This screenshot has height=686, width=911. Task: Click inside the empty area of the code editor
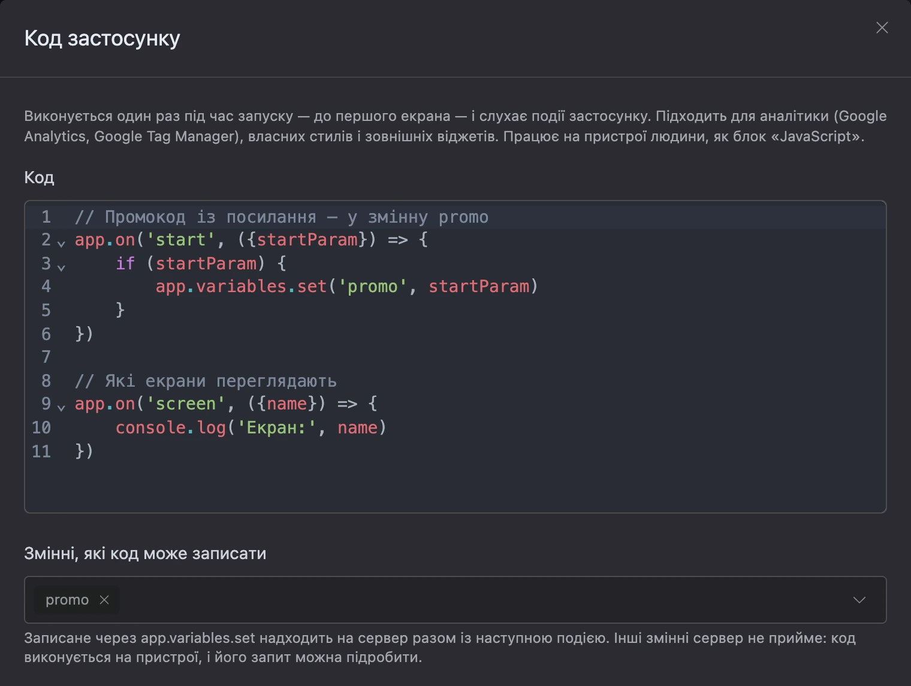[x=455, y=485]
